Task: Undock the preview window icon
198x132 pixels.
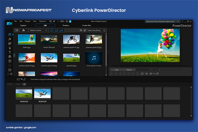Action: point(157,74)
